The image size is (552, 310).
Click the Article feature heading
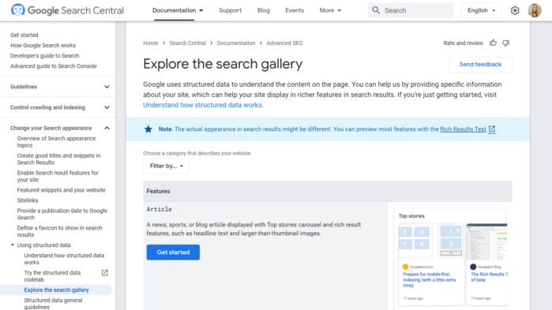(159, 209)
